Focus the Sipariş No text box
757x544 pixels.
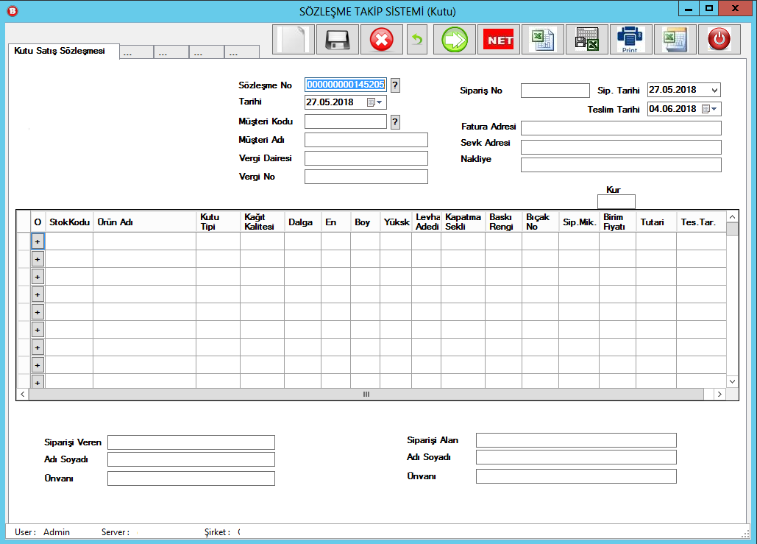[555, 91]
